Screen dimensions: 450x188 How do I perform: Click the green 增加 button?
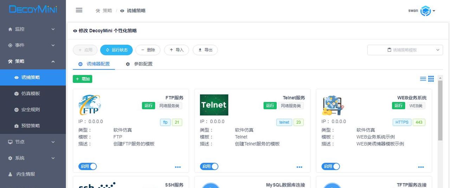pos(83,79)
